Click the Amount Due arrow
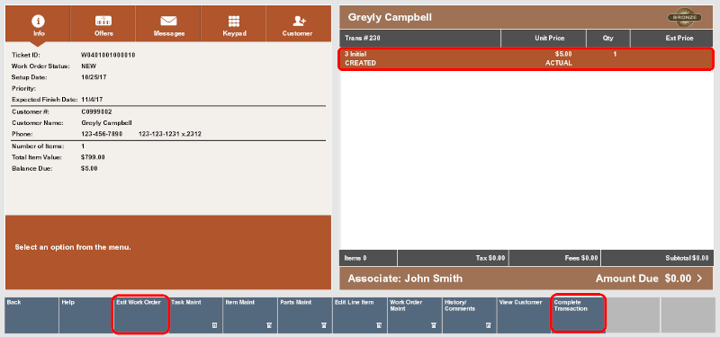This screenshot has height=337, width=720. (x=699, y=279)
